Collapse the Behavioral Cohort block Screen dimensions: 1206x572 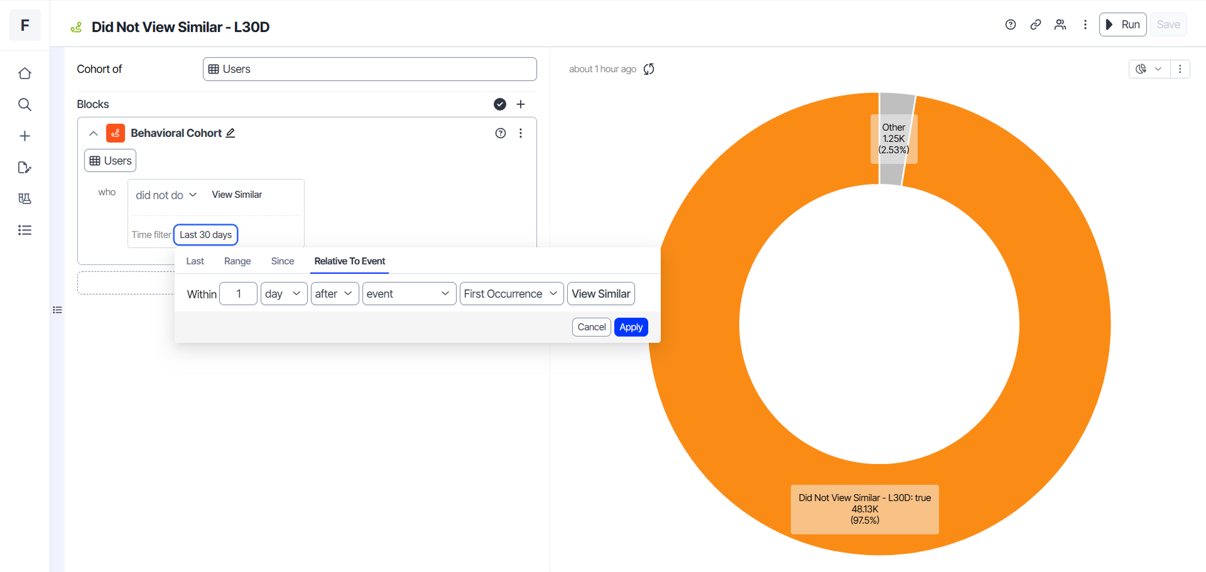tap(94, 133)
